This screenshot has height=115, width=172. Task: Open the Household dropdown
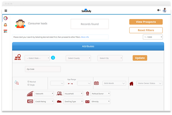(73, 94)
